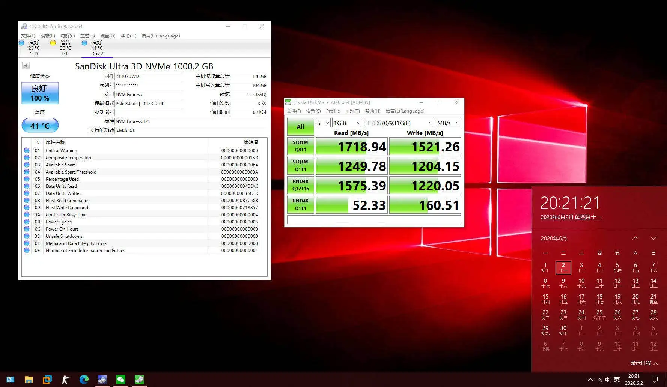
Task: Open 设置(S) menu in CrystalDiskMark
Action: pos(313,111)
